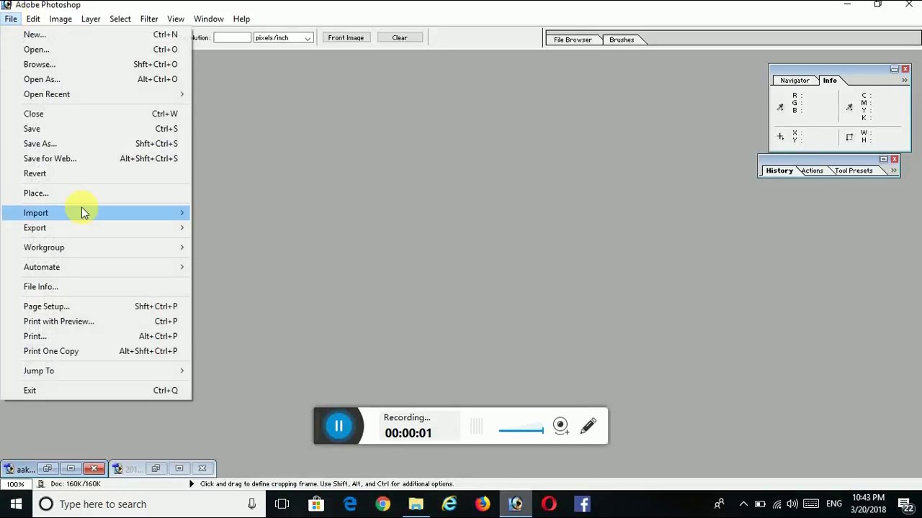Open Opera from taskbar
The width and height of the screenshot is (922, 518).
[549, 504]
